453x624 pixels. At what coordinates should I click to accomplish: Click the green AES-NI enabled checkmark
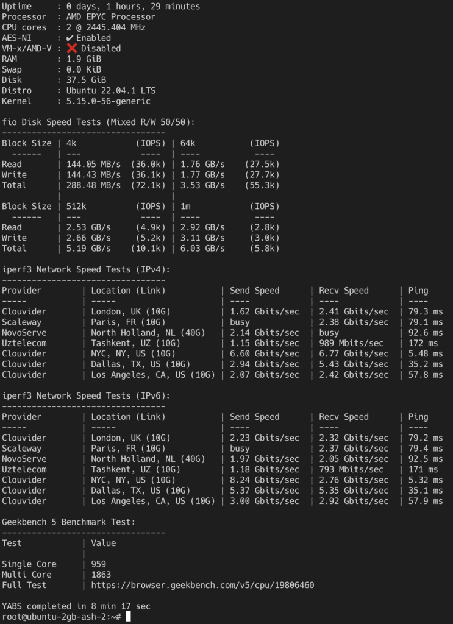tap(70, 38)
